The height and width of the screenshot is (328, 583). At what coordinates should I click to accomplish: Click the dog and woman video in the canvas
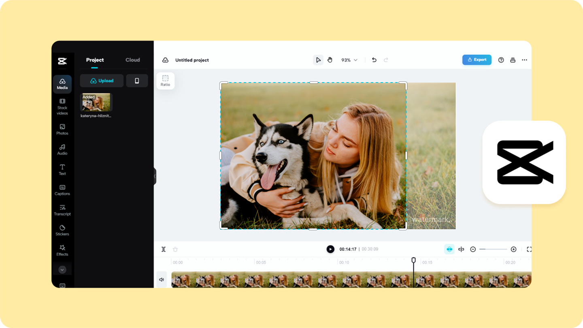click(313, 156)
